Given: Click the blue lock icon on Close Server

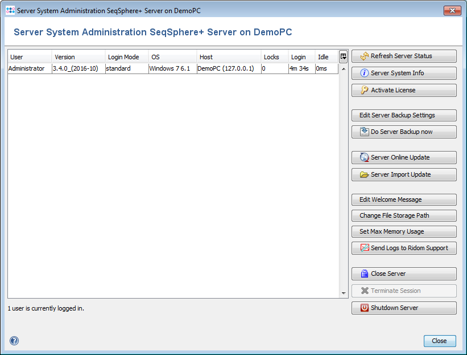Looking at the screenshot, I should [x=364, y=274].
